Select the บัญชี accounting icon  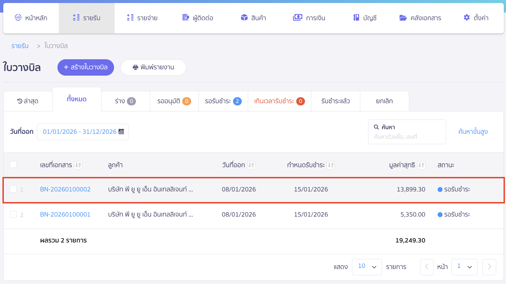point(356,17)
